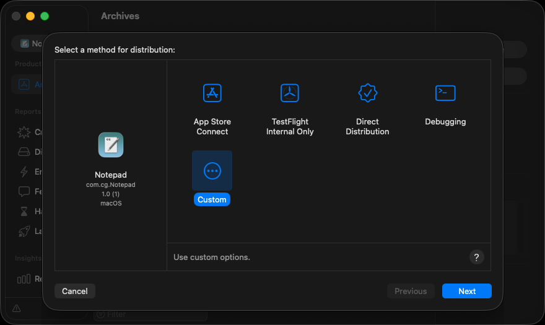Click the Notepad app icon
This screenshot has height=325, width=545.
coord(111,145)
